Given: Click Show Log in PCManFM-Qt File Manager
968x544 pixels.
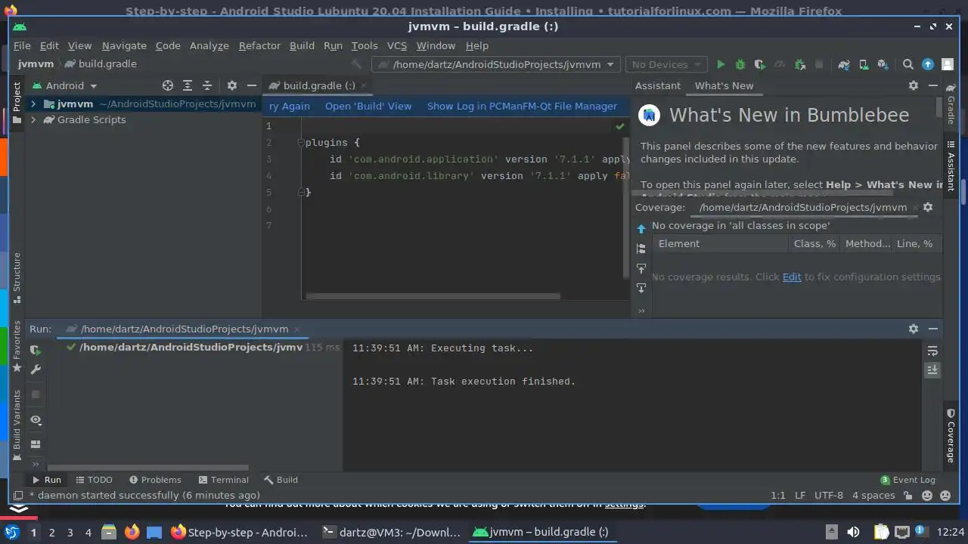Looking at the screenshot, I should tap(522, 107).
